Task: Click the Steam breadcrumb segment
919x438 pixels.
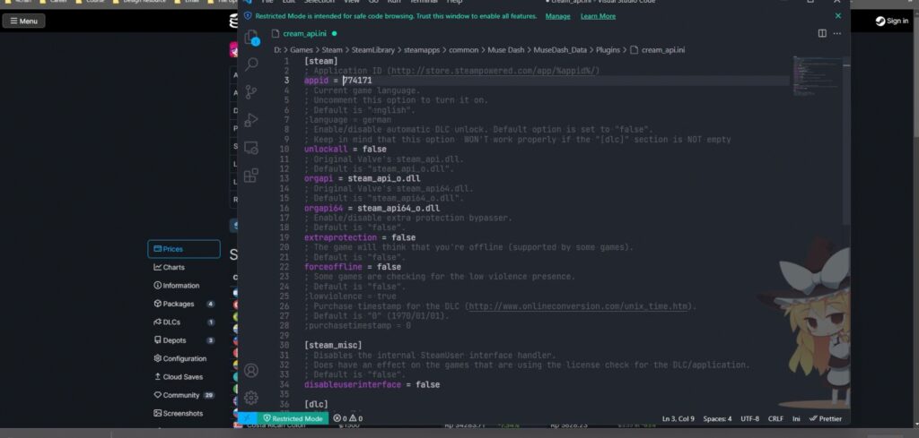Action: pyautogui.click(x=332, y=49)
